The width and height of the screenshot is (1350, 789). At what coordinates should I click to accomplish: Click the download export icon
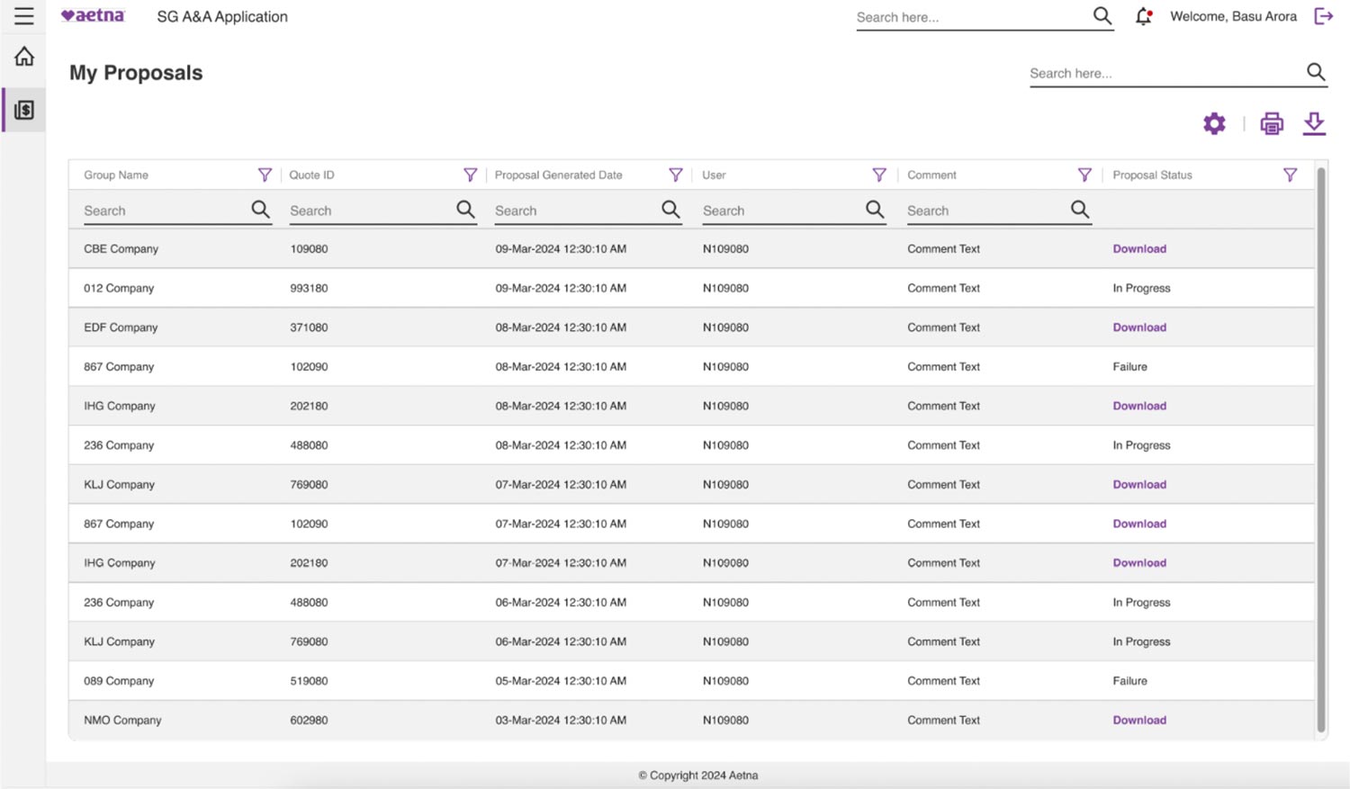(1314, 123)
